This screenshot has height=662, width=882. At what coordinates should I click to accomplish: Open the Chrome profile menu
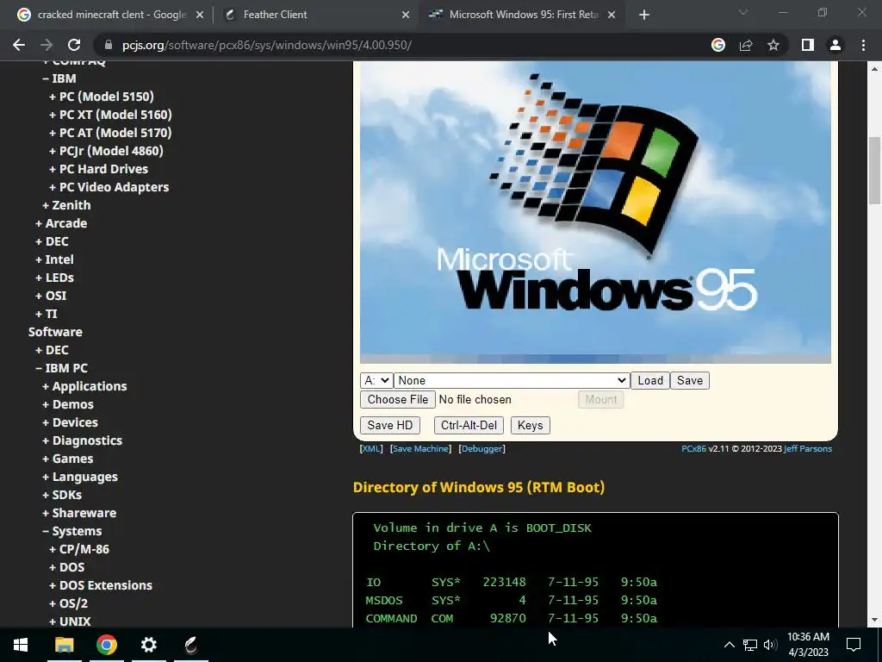835,45
